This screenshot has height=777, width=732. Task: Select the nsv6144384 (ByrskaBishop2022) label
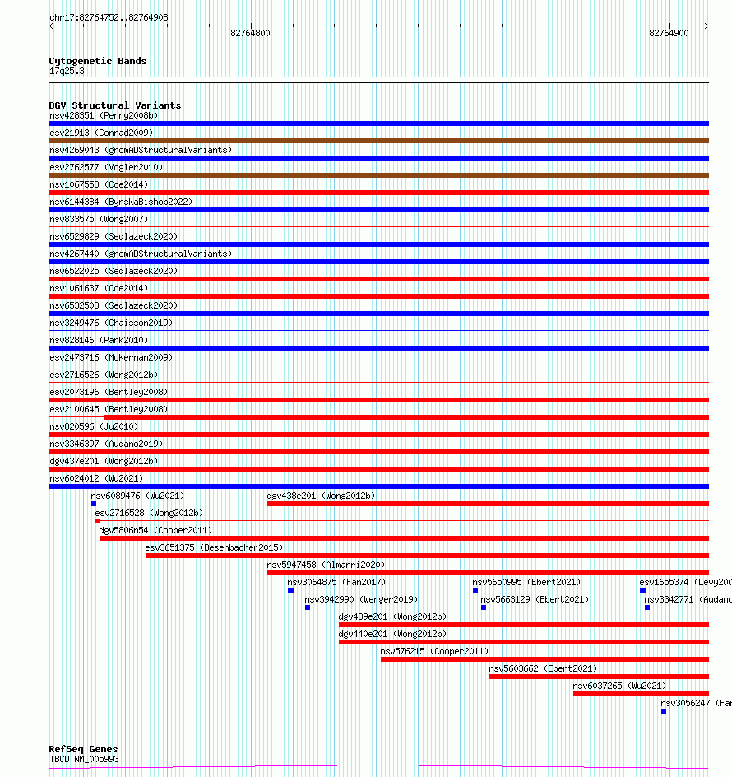click(x=121, y=202)
